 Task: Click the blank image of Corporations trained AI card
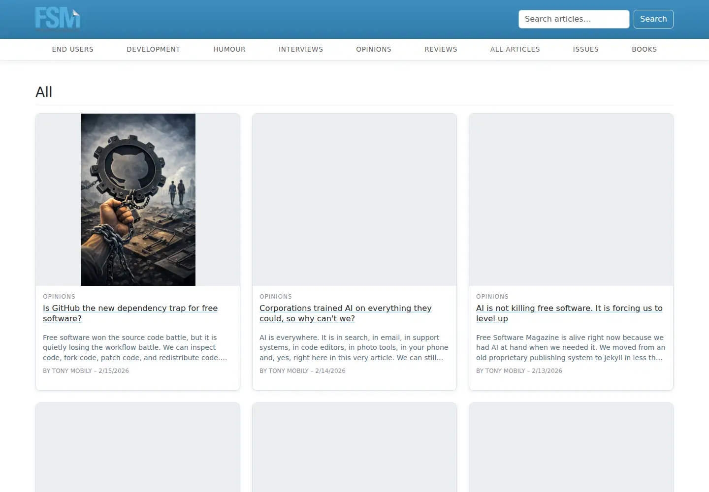tap(354, 200)
